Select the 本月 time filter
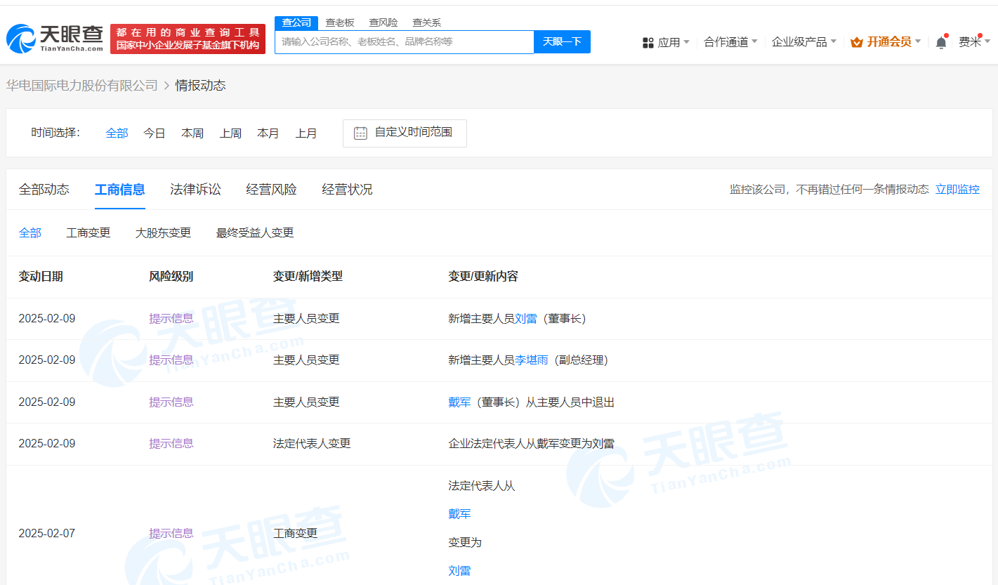The height and width of the screenshot is (585, 998). click(x=268, y=133)
